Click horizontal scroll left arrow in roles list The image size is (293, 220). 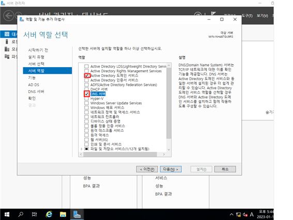tap(81, 154)
